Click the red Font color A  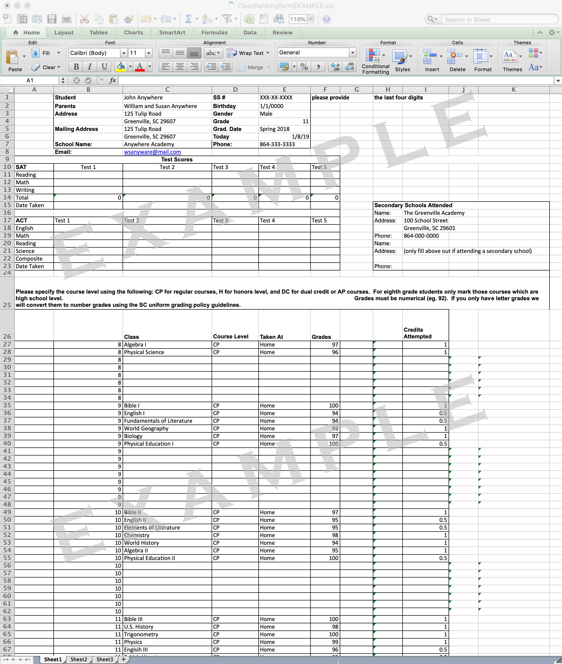pyautogui.click(x=140, y=67)
